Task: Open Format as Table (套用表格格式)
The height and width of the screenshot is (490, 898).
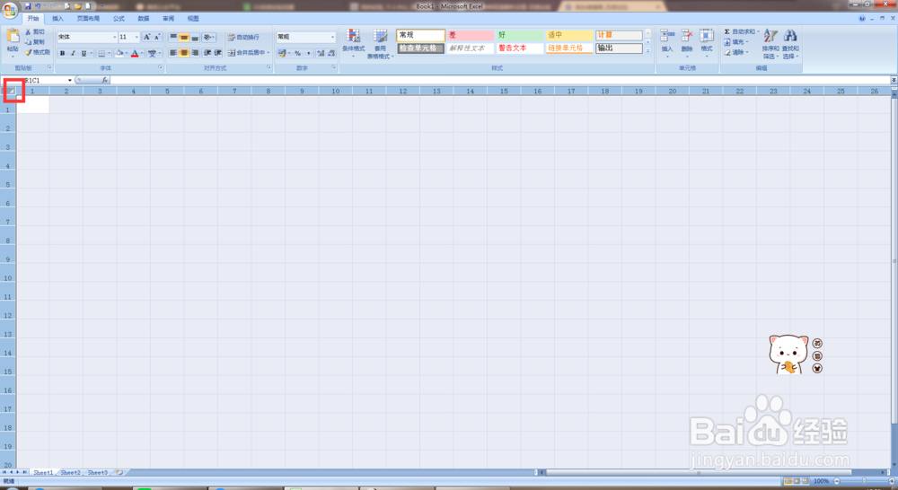Action: pyautogui.click(x=380, y=44)
